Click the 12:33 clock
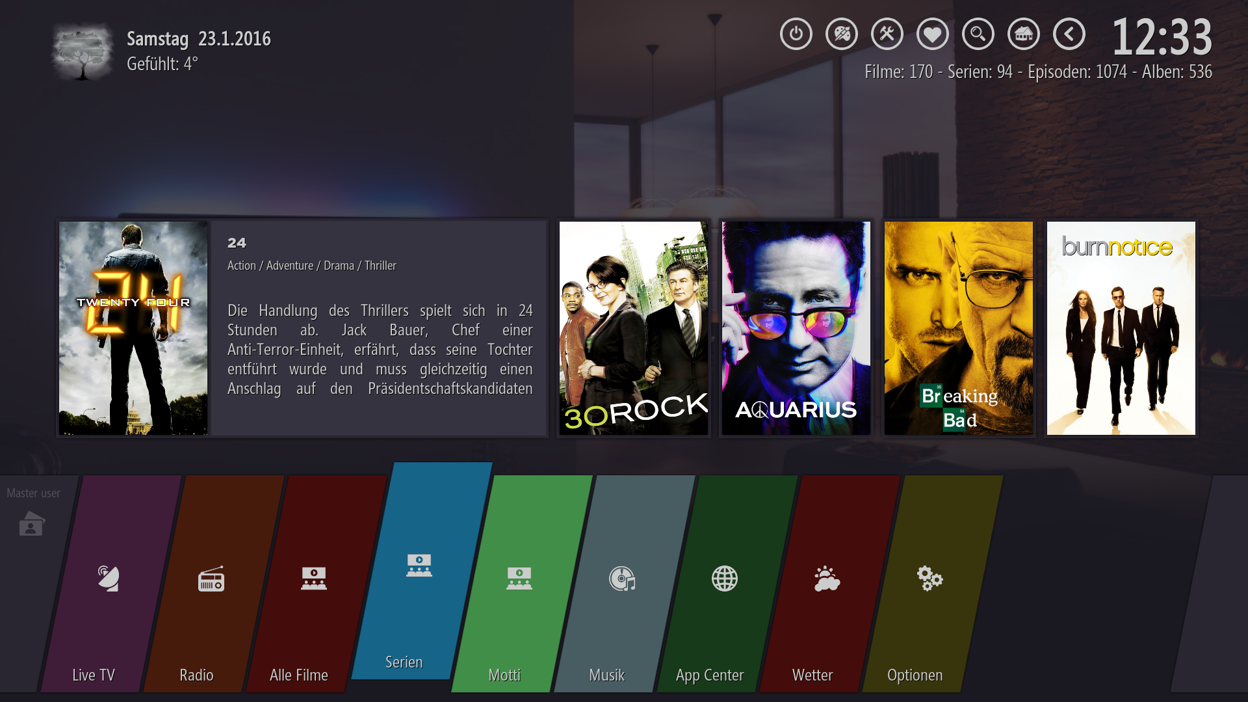 click(1162, 37)
